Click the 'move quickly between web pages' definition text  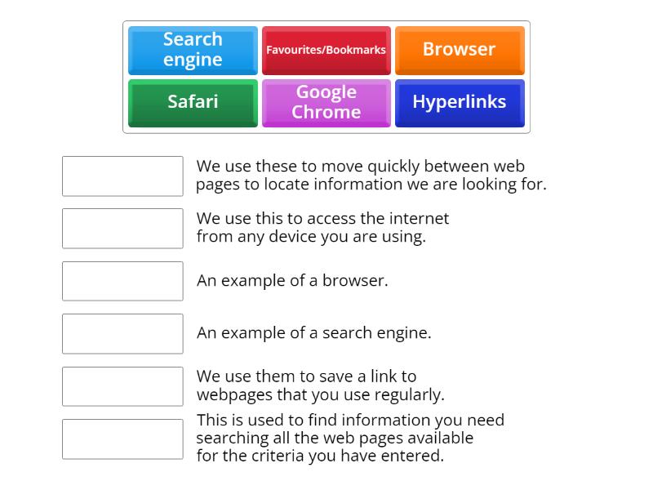[371, 176]
